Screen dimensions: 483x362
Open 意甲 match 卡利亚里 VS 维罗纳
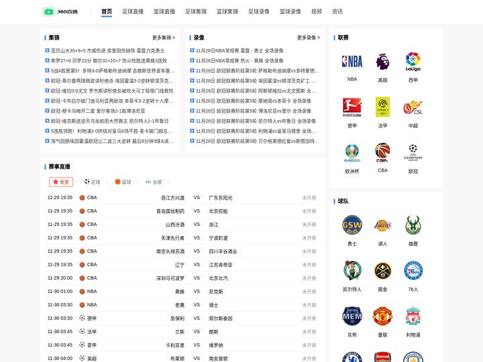click(x=182, y=345)
